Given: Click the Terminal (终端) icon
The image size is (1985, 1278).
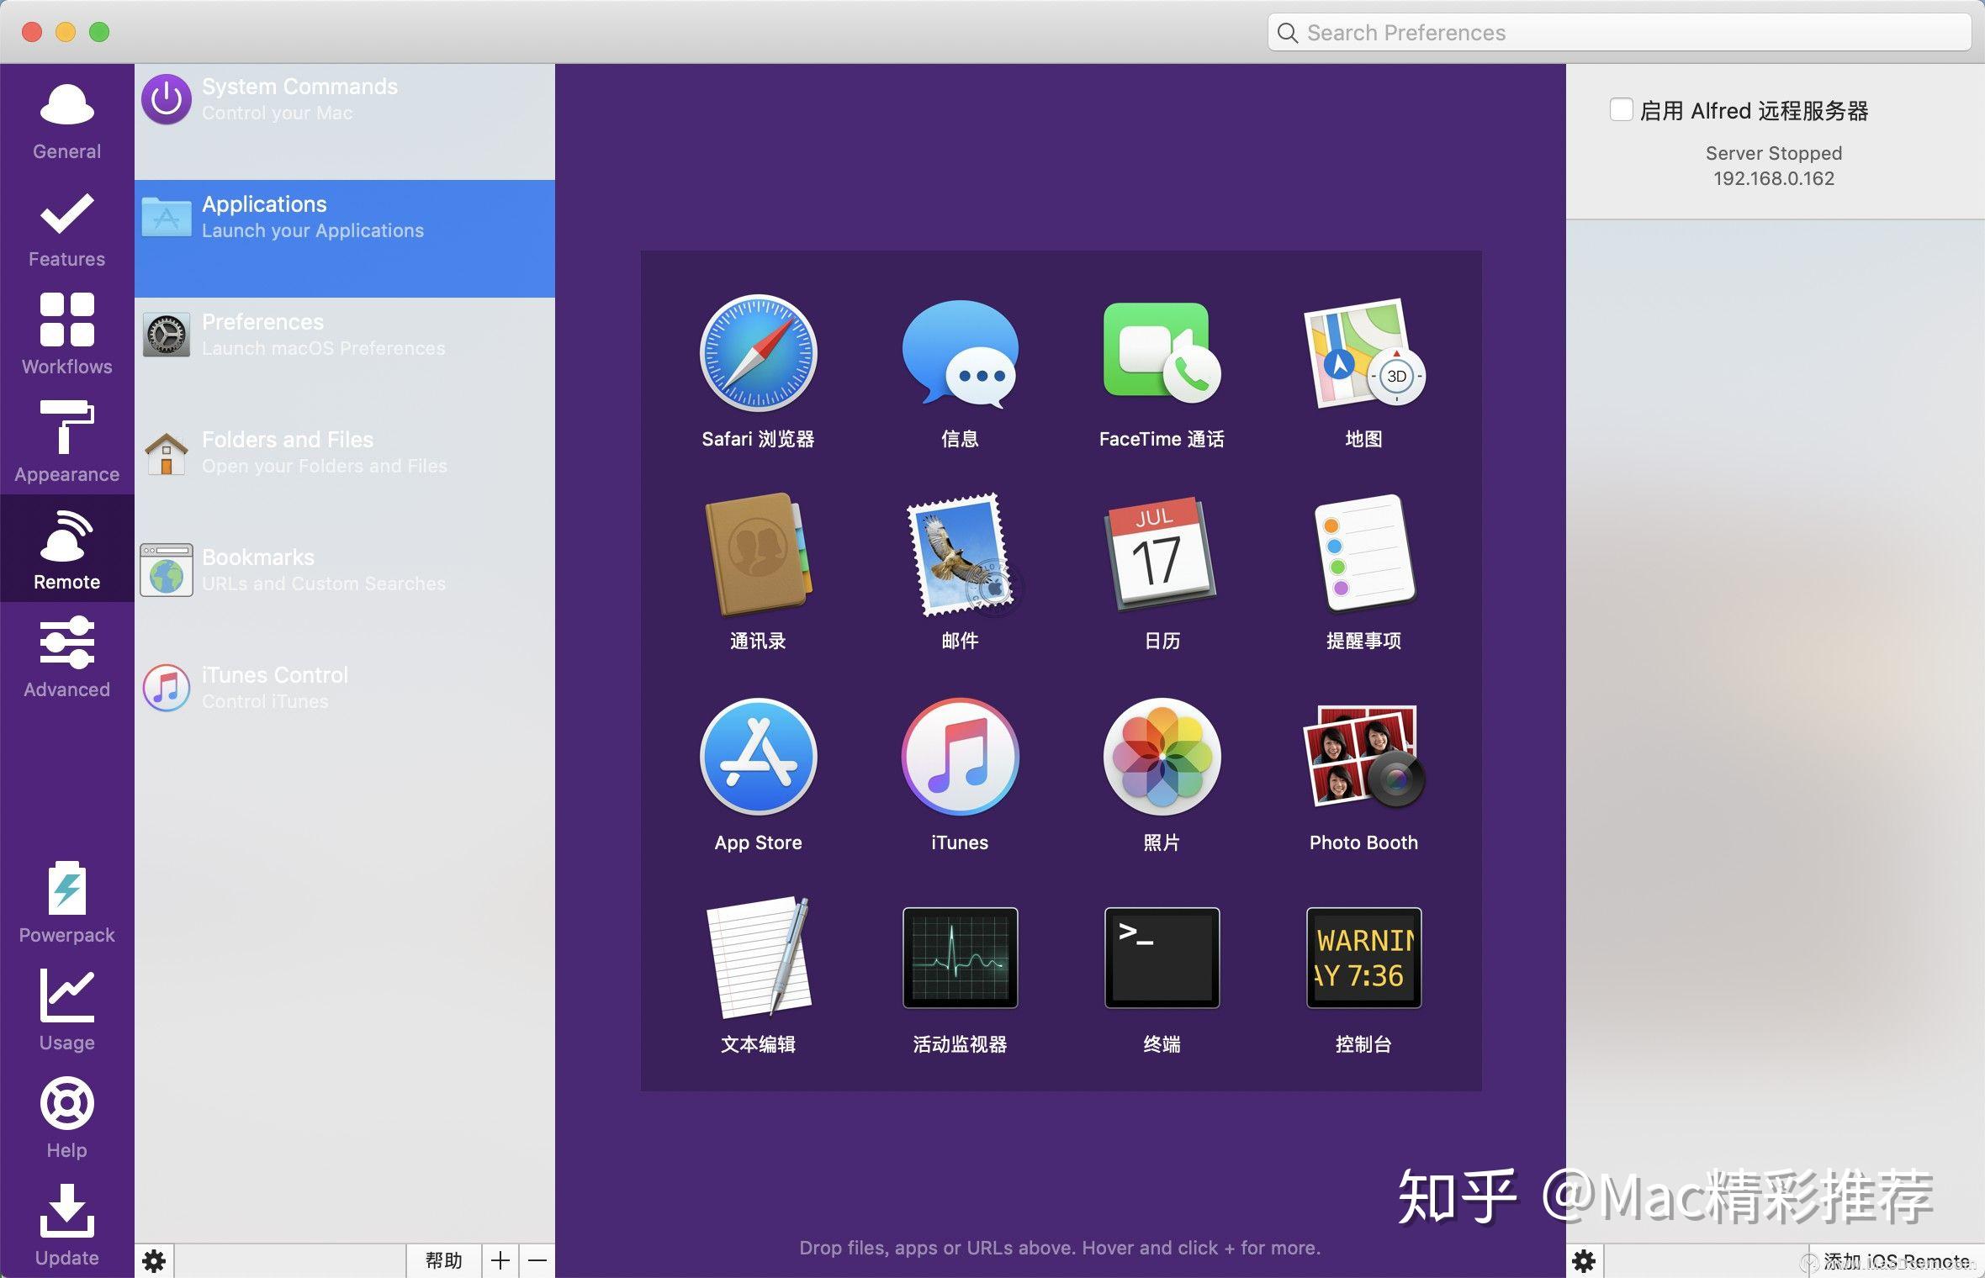Looking at the screenshot, I should 1162,958.
